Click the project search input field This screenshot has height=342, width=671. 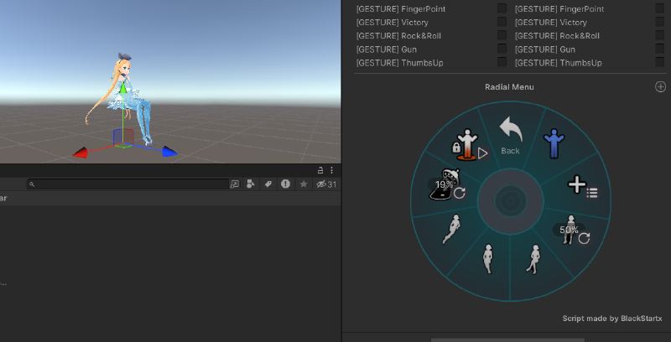tap(126, 184)
